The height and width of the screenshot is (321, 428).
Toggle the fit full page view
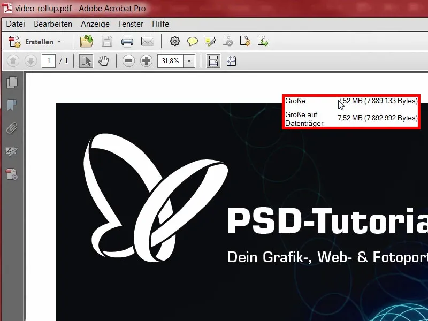click(231, 61)
